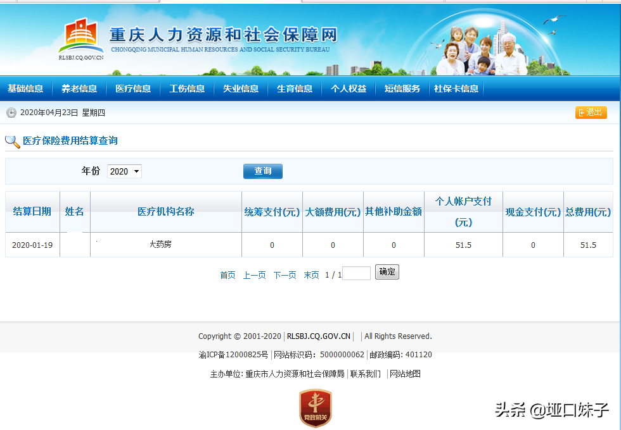The image size is (621, 430).
Task: Click the Chongqing social security site logo
Action: tap(81, 38)
